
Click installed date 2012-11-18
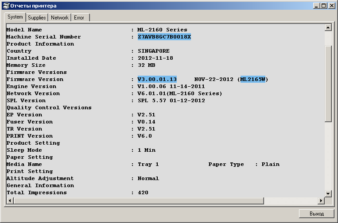155,58
